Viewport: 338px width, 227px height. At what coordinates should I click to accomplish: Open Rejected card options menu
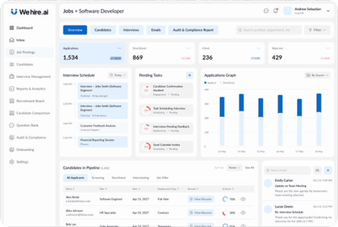328,48
